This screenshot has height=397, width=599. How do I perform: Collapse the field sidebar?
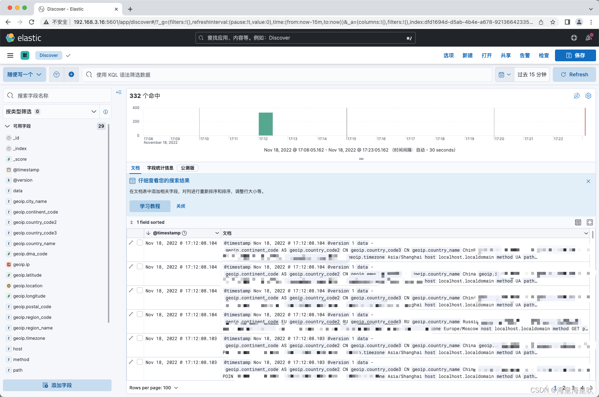click(x=119, y=92)
